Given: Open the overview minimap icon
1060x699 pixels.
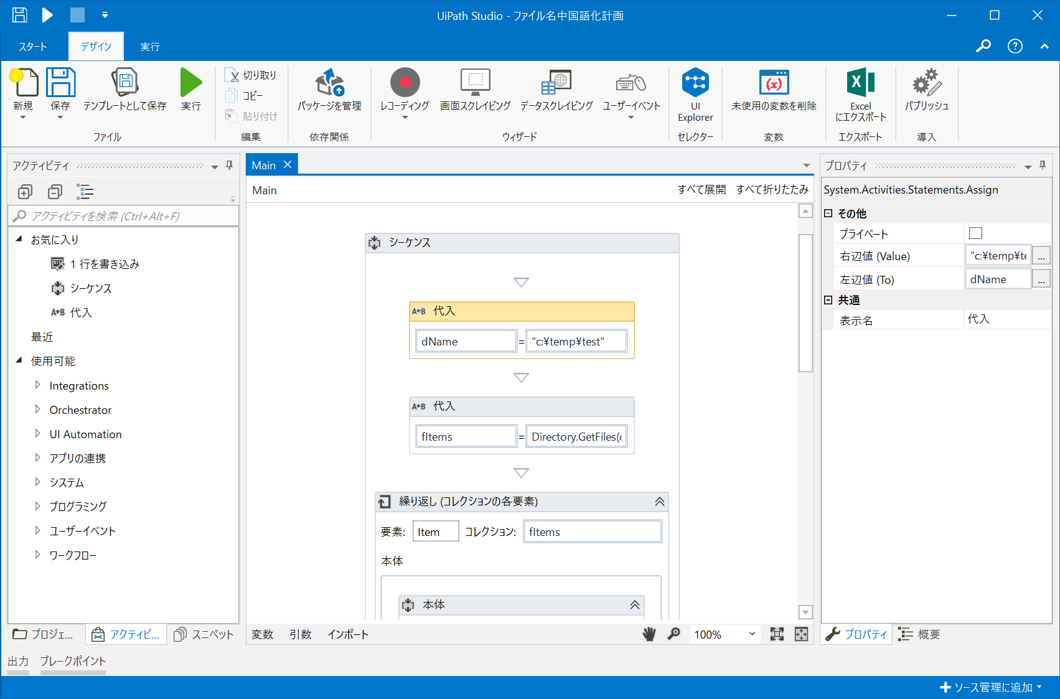Looking at the screenshot, I should click(x=801, y=634).
